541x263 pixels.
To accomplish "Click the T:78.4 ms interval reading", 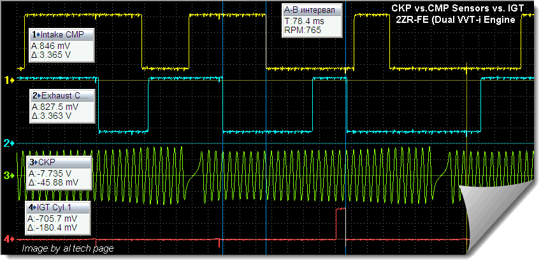I will click(305, 20).
